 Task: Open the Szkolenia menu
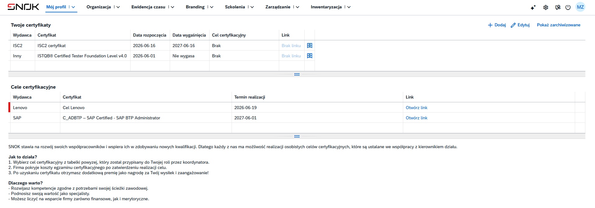pos(235,7)
